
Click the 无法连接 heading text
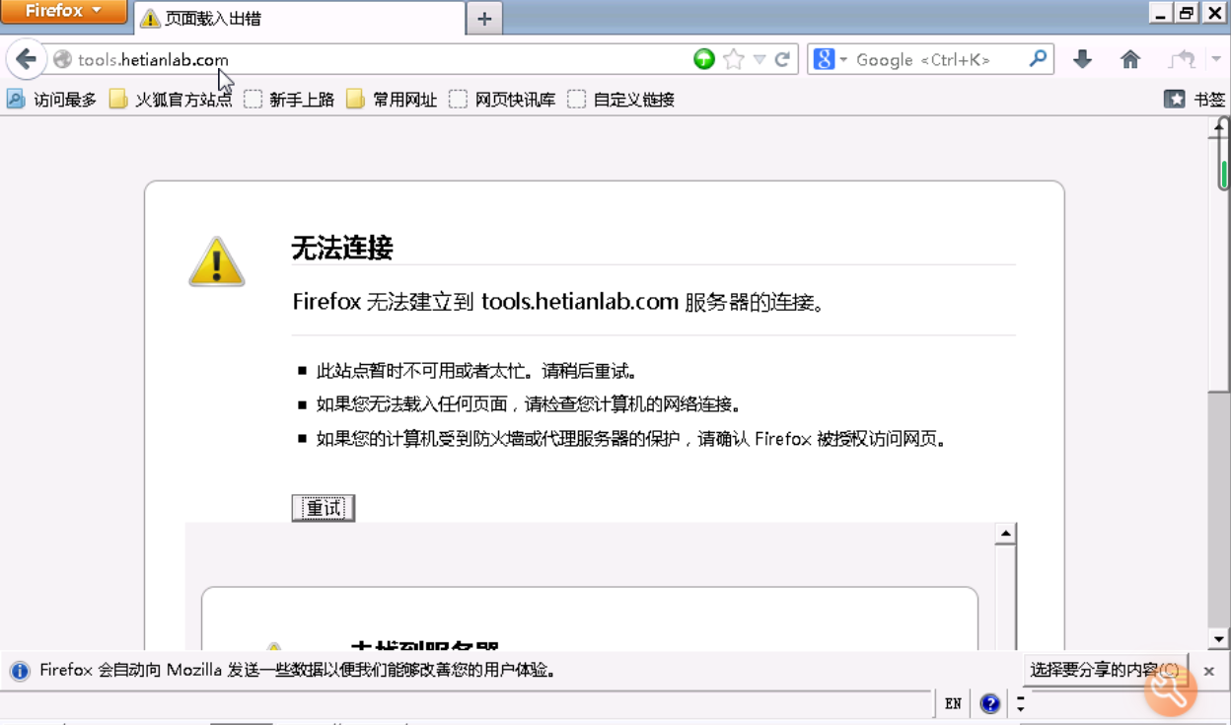tap(342, 248)
